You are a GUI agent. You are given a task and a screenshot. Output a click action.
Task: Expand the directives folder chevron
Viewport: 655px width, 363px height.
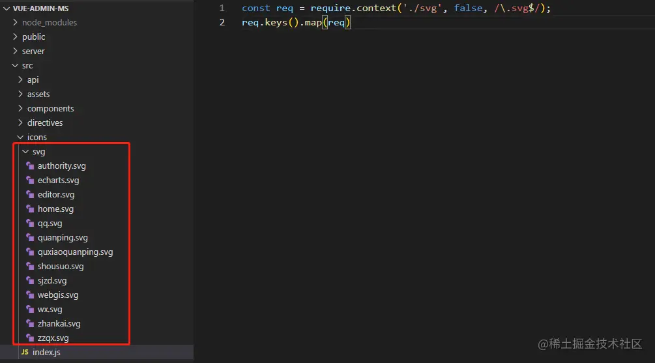point(20,123)
